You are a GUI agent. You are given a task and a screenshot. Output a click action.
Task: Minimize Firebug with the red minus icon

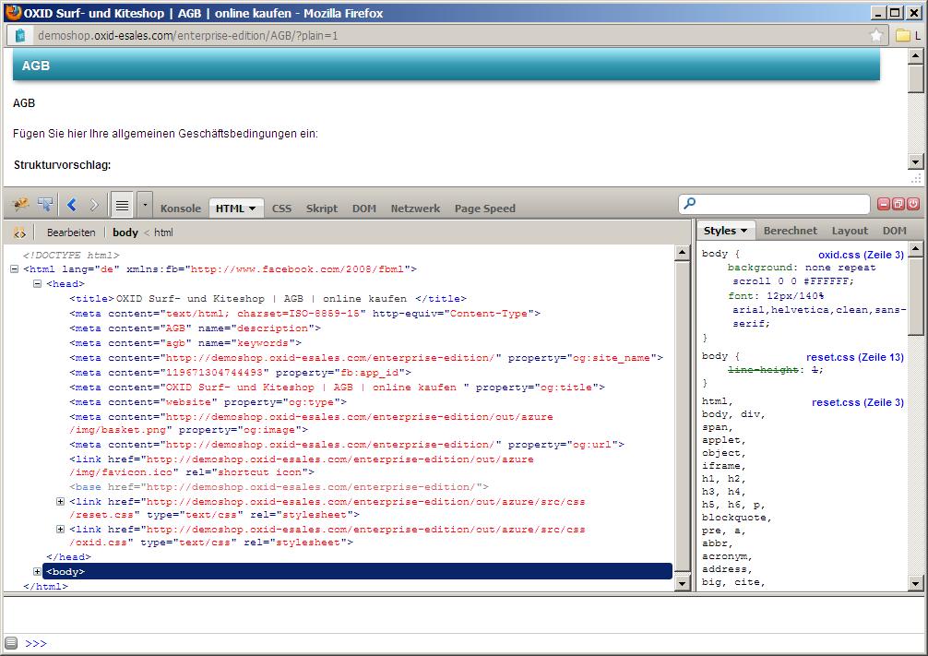[x=884, y=204]
